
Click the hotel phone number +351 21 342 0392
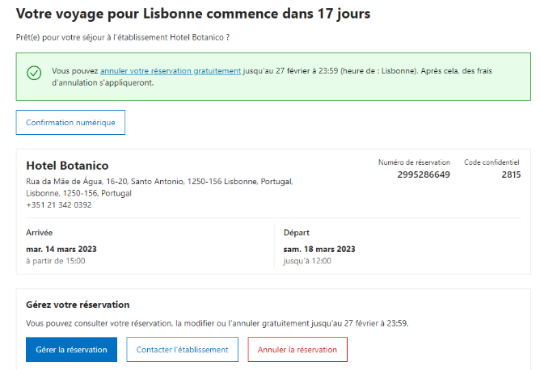pos(59,205)
